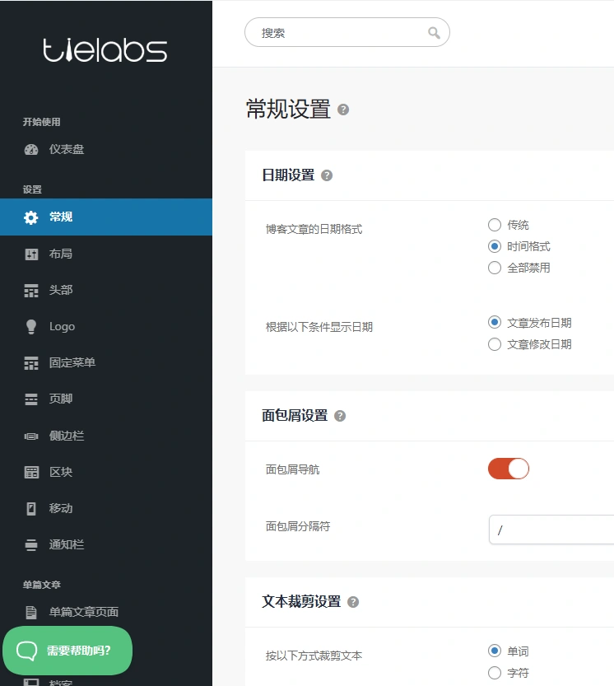Click the footer icon beside 页脚
The height and width of the screenshot is (686, 614).
[31, 399]
